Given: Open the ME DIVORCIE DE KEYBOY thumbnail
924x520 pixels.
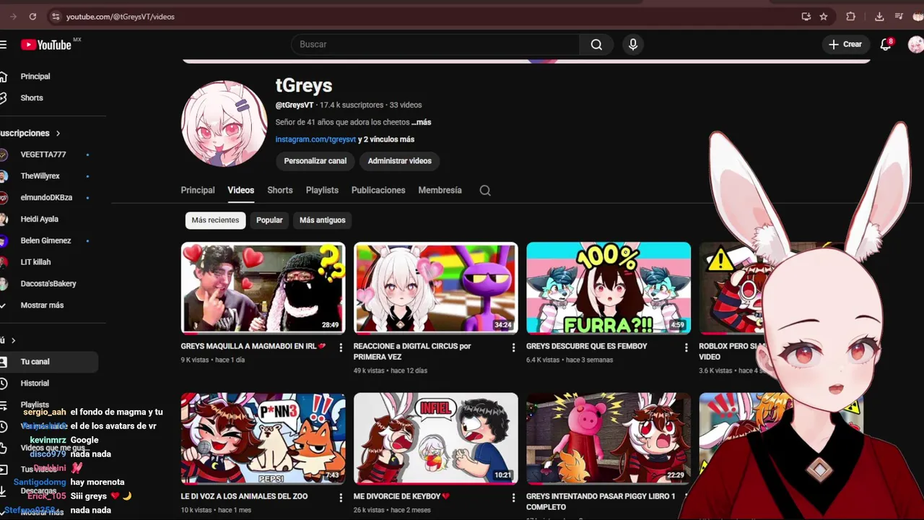Looking at the screenshot, I should [435, 438].
